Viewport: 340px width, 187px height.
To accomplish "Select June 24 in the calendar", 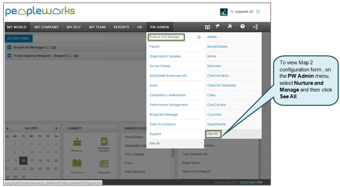I will [x=31, y=169].
